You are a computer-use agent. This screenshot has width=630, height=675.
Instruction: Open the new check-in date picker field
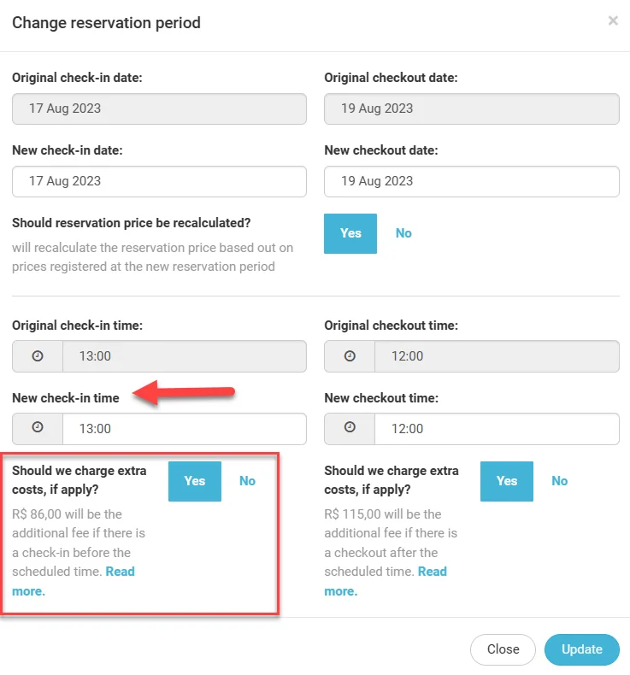click(159, 181)
